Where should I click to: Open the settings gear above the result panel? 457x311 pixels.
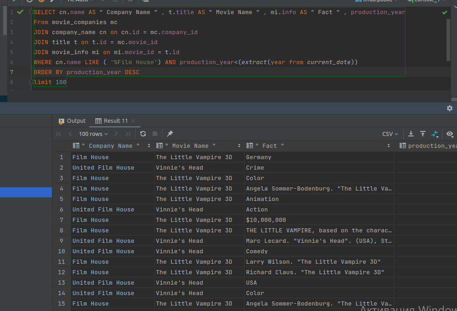(x=449, y=108)
